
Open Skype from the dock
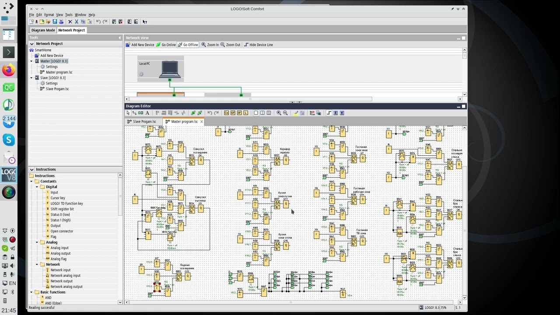[9, 140]
